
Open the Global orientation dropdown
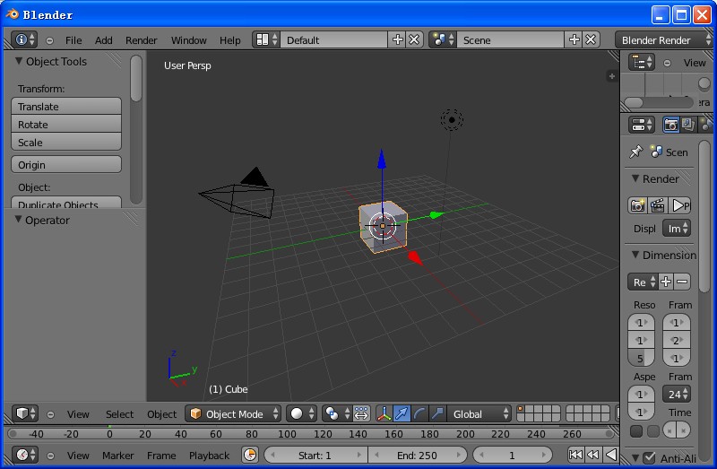(479, 413)
